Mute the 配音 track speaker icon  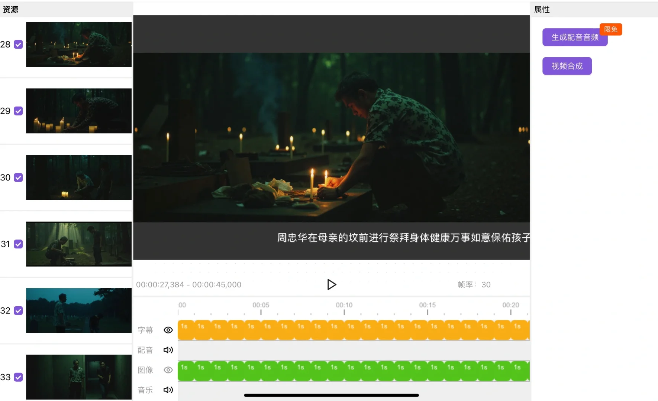click(x=168, y=350)
